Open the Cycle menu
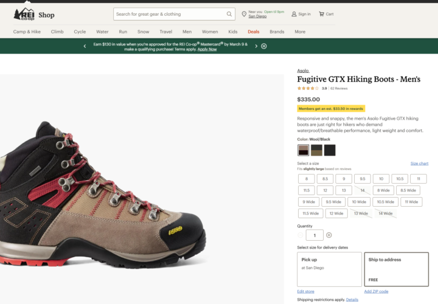The width and height of the screenshot is (438, 304). click(x=80, y=32)
